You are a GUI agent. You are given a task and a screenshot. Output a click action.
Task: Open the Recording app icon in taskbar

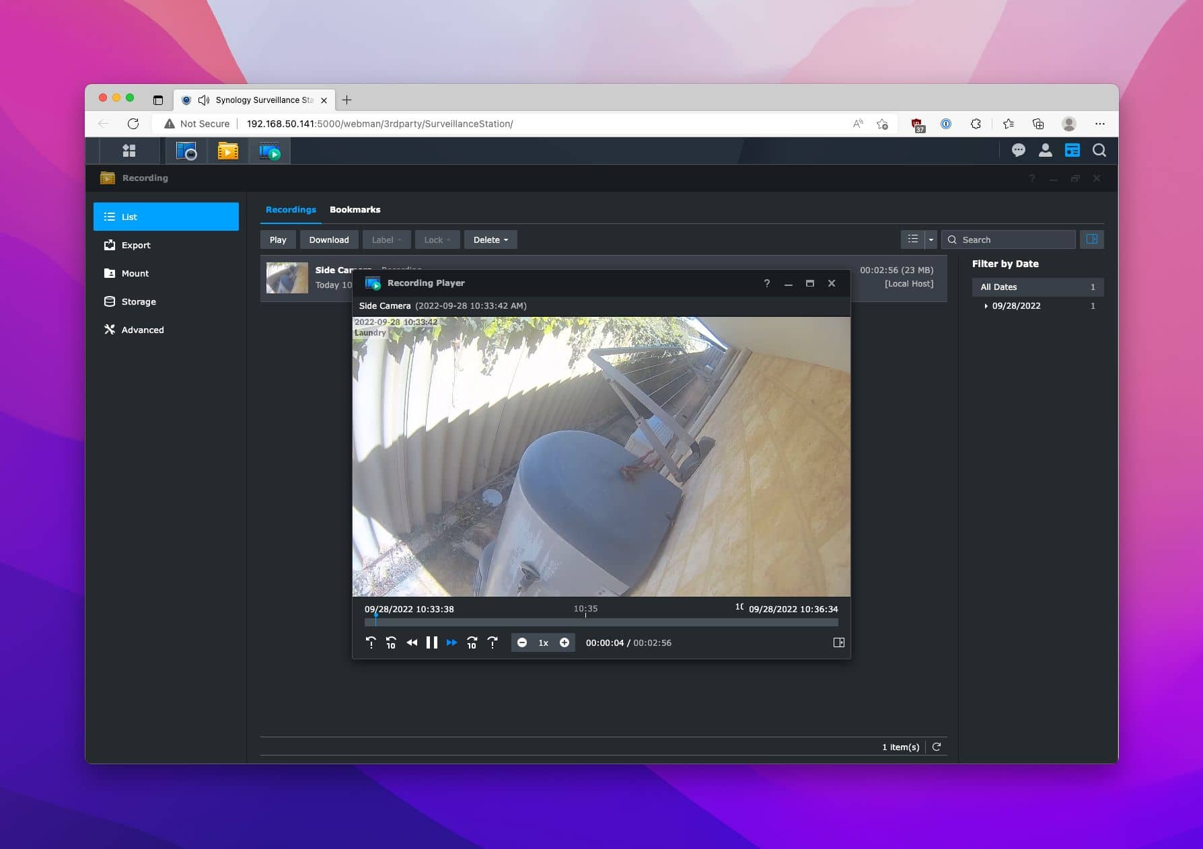[x=228, y=151]
